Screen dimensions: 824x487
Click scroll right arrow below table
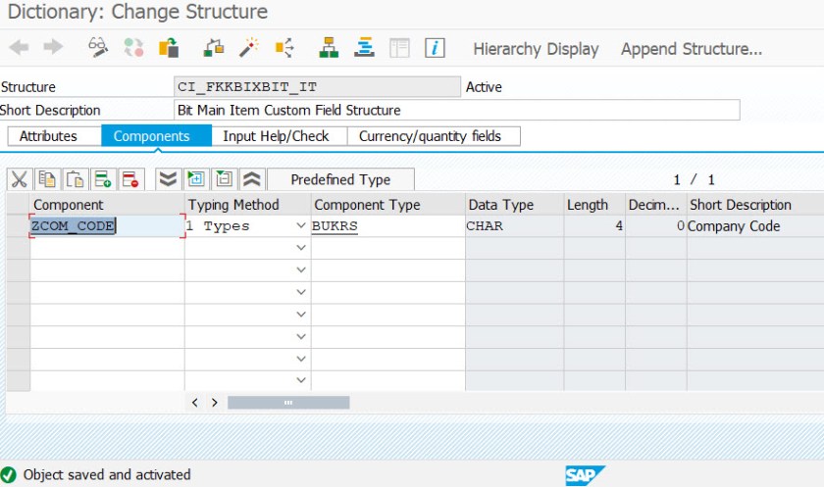(x=215, y=403)
